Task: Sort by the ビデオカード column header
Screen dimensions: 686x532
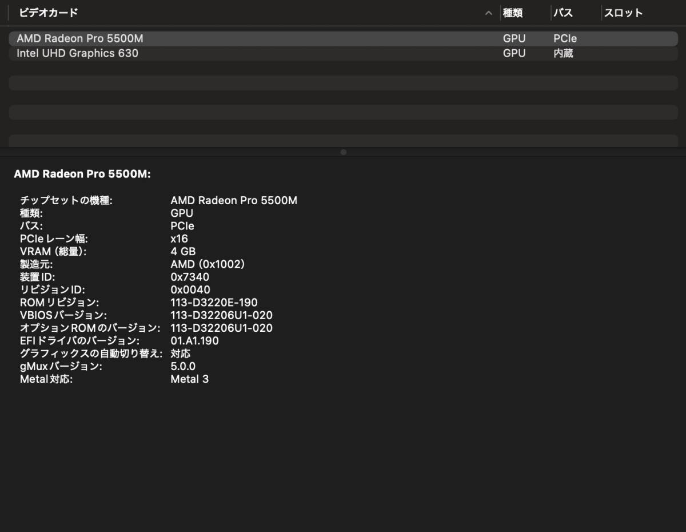Action: [49, 13]
